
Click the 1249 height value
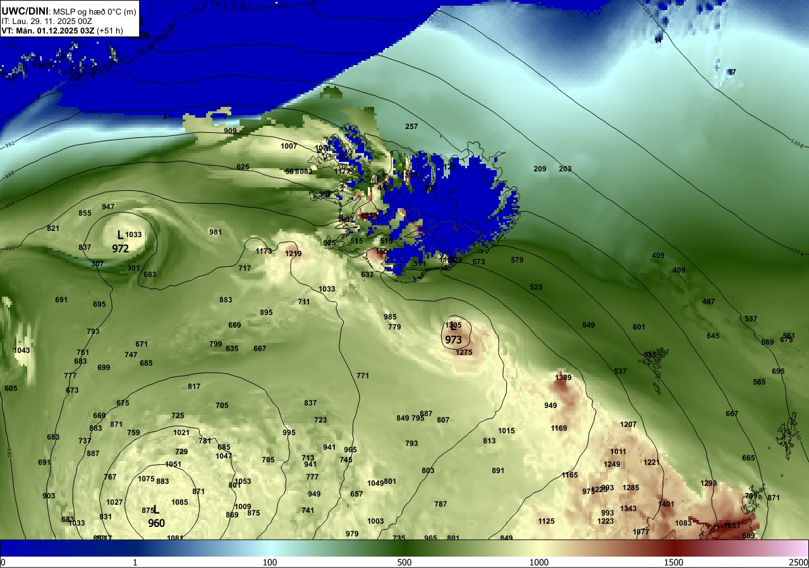(612, 464)
